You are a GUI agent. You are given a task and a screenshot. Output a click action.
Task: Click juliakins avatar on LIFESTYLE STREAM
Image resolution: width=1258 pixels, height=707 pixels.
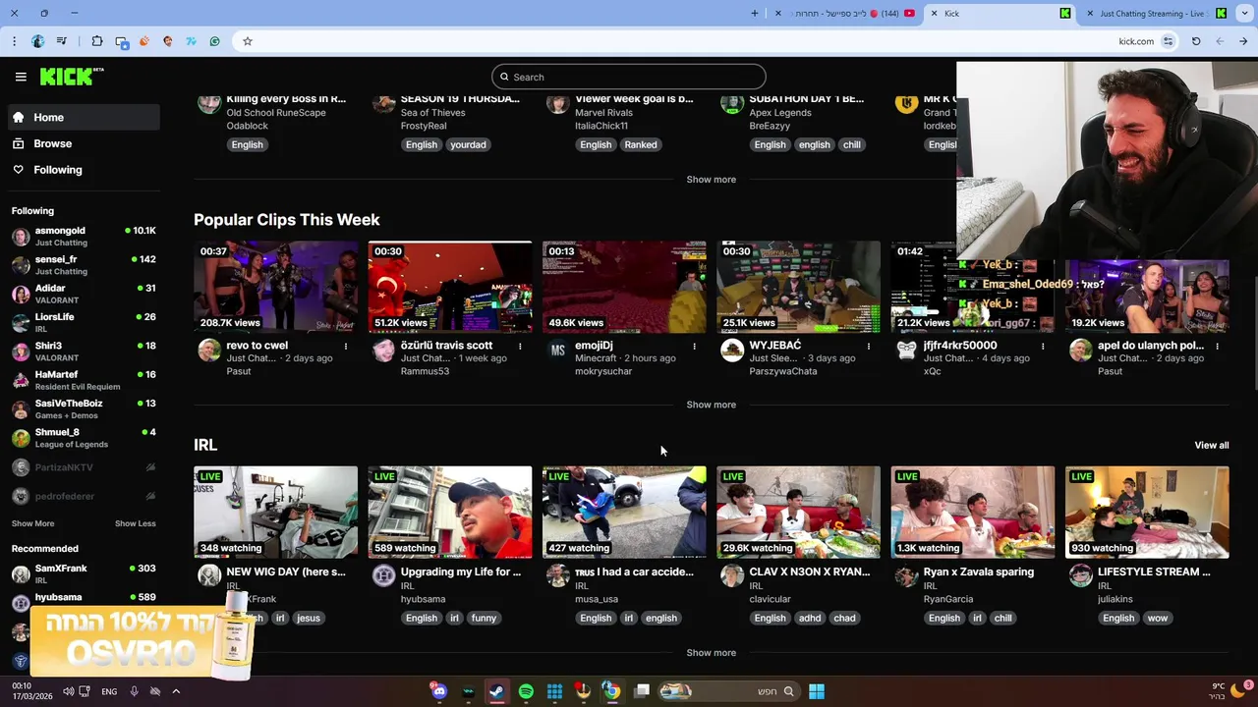click(1081, 575)
